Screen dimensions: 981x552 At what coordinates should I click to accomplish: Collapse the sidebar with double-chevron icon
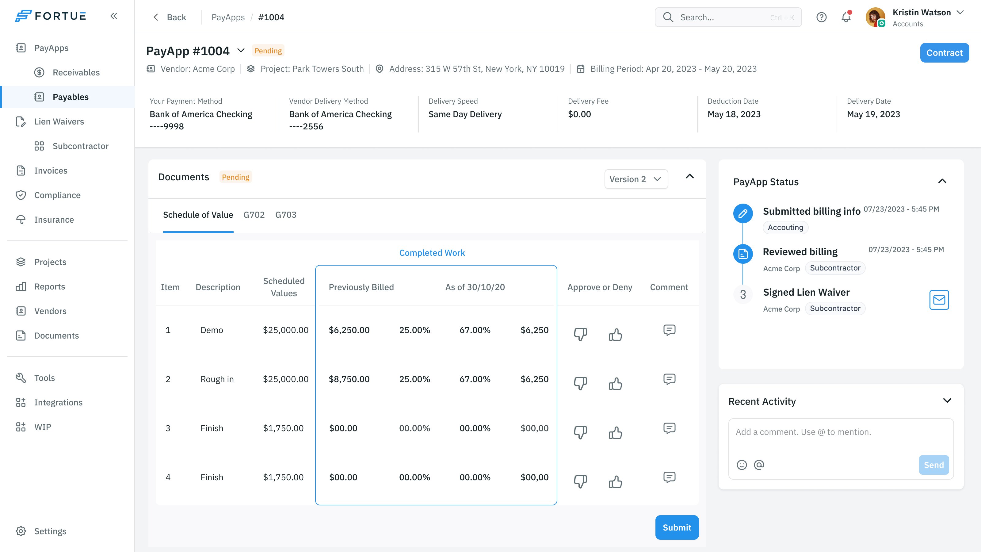pos(113,16)
